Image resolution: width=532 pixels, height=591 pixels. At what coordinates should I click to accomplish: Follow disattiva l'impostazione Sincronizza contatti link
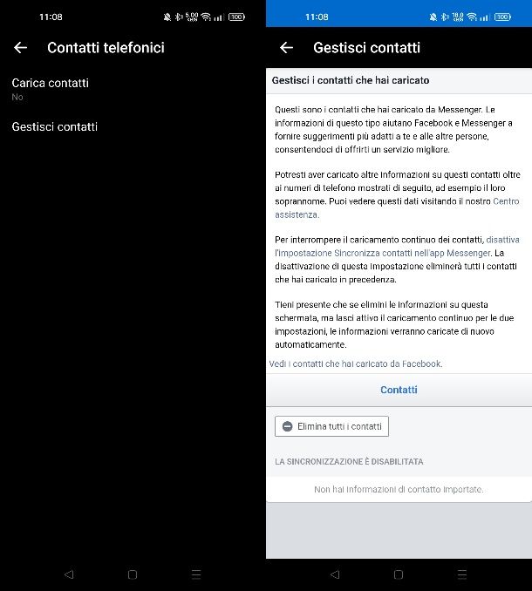click(x=397, y=246)
